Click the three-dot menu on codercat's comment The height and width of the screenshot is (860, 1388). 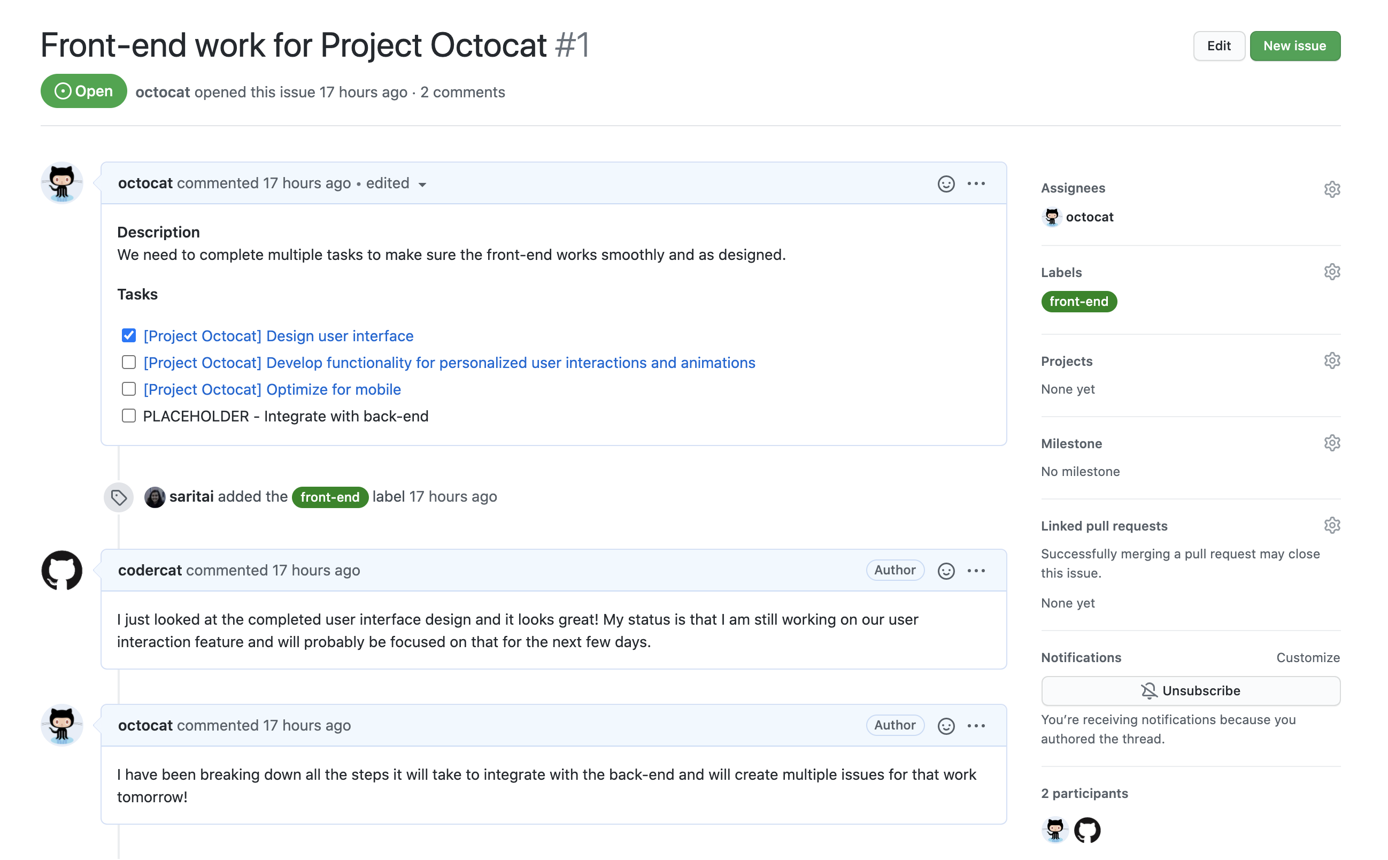pyautogui.click(x=976, y=570)
